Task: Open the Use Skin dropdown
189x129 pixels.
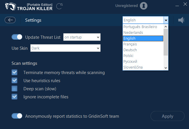Action: (66, 48)
